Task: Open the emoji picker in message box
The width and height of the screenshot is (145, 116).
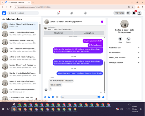Action: click(99, 97)
